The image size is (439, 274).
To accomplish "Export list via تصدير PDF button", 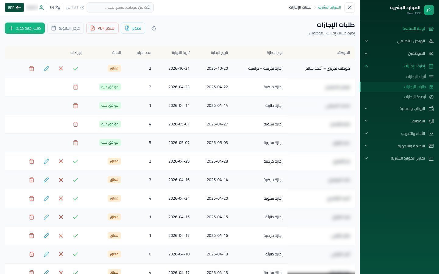I will tap(102, 28).
